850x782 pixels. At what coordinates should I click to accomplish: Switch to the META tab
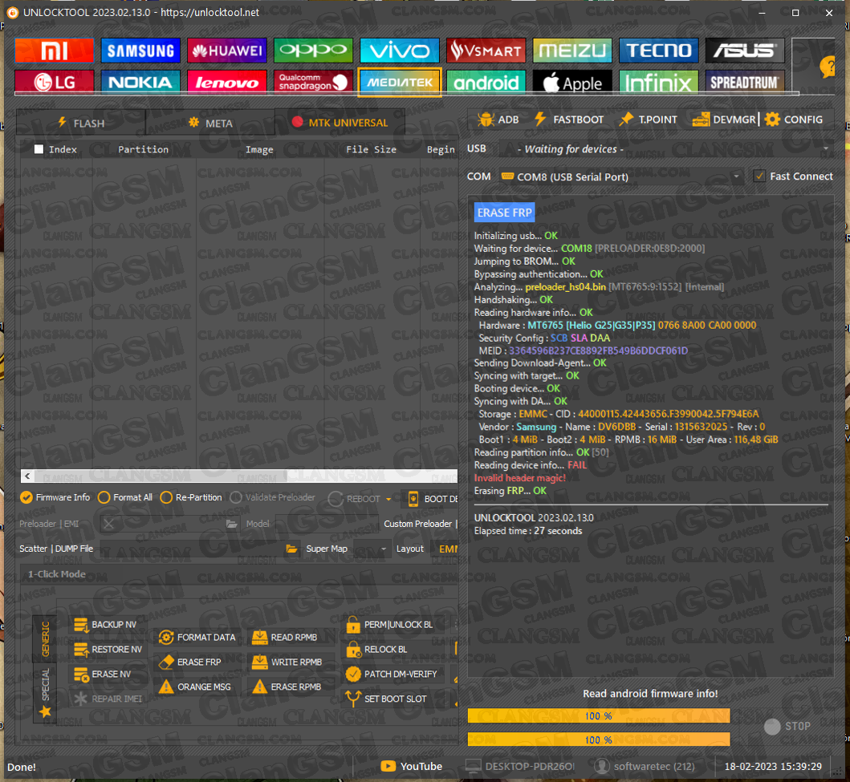click(x=210, y=123)
